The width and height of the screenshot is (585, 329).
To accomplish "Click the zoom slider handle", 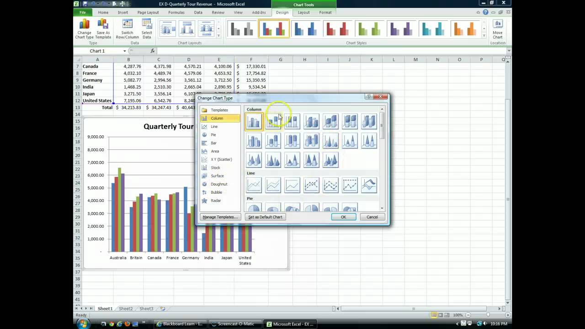I will pyautogui.click(x=488, y=315).
